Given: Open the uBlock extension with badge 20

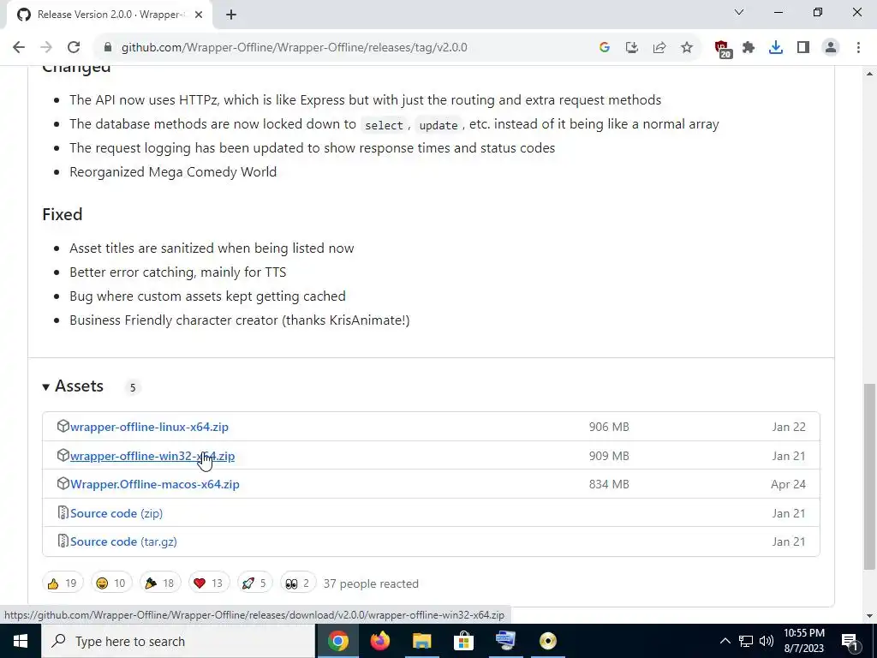Looking at the screenshot, I should 723,49.
